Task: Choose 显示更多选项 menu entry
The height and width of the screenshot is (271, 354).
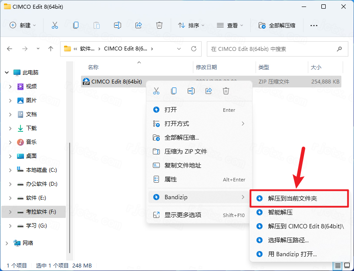Action: [199, 215]
